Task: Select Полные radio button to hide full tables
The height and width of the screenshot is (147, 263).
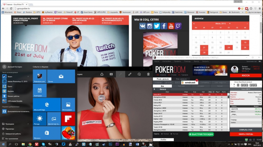Action: 162,134
